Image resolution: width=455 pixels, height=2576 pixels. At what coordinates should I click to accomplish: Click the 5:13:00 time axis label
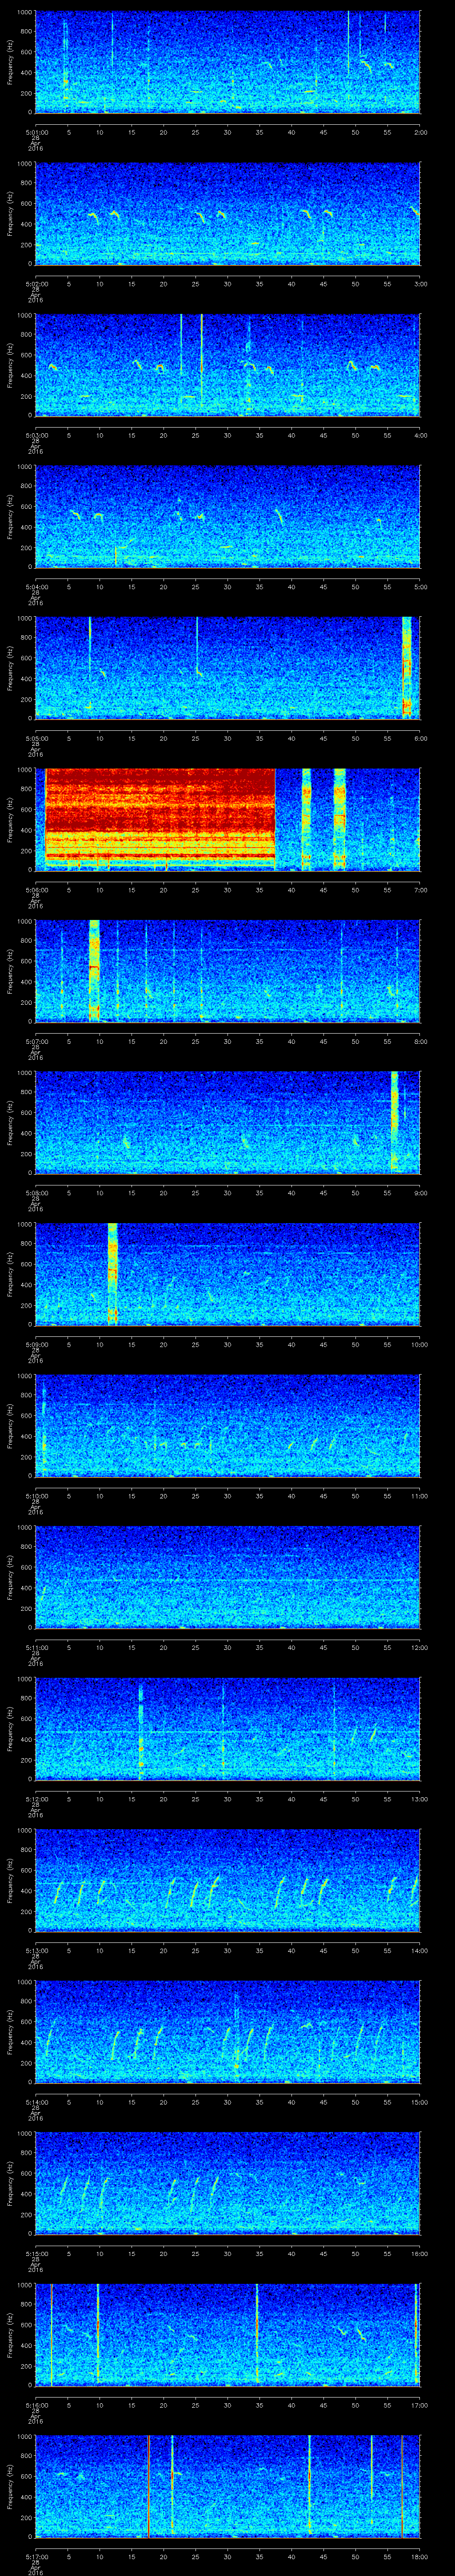tap(36, 1950)
